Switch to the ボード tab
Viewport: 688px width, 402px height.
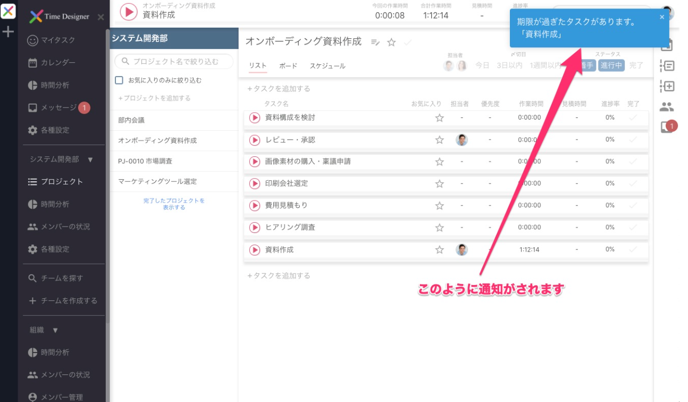tap(288, 66)
